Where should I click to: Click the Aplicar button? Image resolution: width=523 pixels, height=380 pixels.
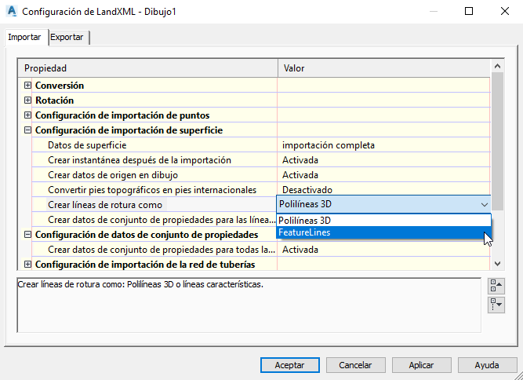pyautogui.click(x=421, y=365)
